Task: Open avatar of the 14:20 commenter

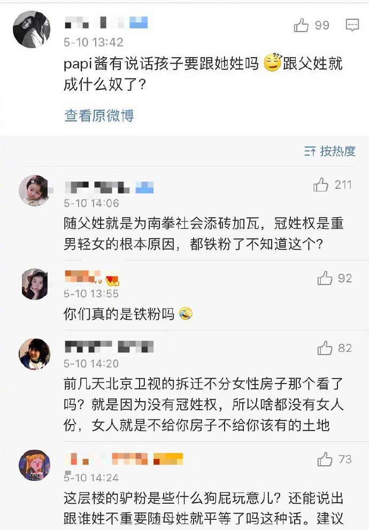Action: (x=34, y=354)
